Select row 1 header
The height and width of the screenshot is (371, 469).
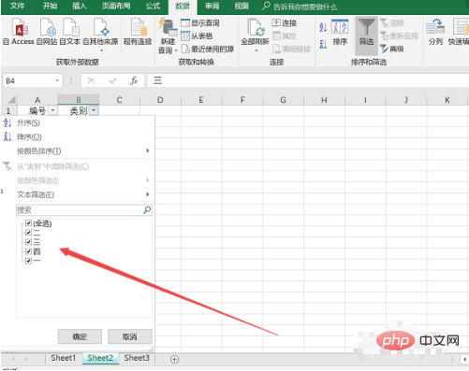(8, 110)
